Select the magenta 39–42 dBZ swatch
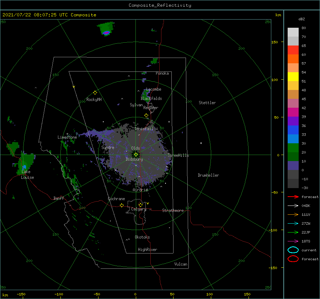The width and height of the screenshot is (320, 299). 293,112
